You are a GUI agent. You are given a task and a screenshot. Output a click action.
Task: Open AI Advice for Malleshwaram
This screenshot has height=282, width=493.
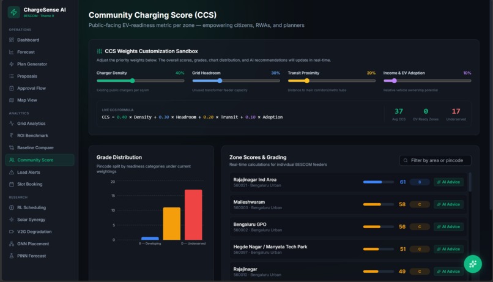448,204
